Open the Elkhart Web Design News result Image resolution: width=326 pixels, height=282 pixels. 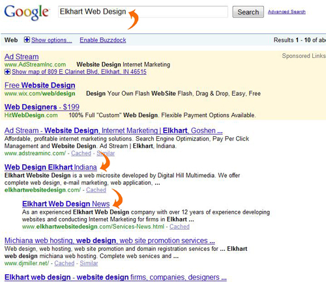(66, 204)
